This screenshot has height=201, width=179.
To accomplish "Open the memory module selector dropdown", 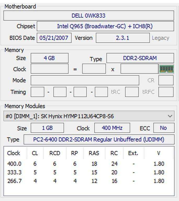I will pyautogui.click(x=170, y=116).
